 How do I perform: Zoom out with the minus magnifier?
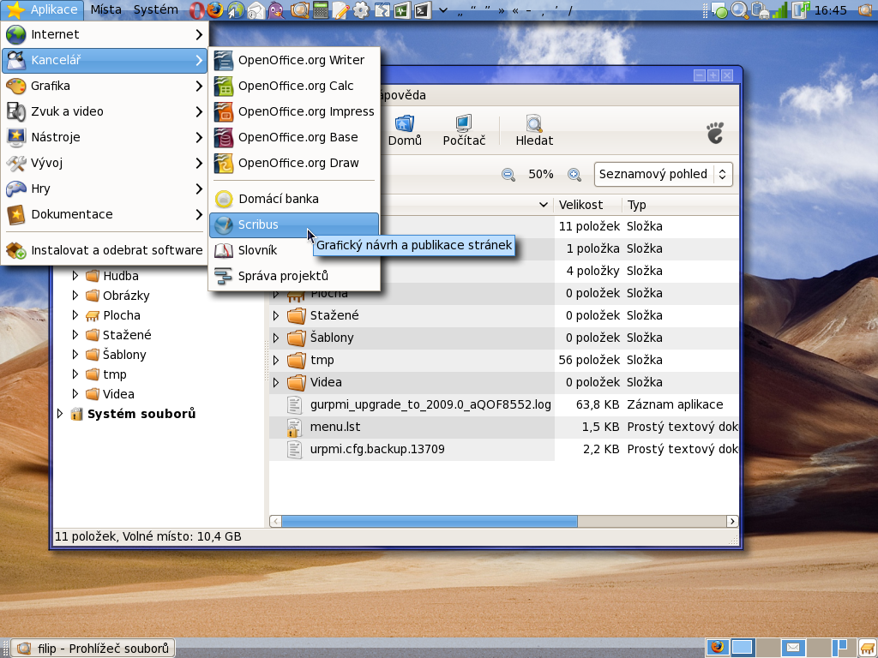click(x=508, y=175)
